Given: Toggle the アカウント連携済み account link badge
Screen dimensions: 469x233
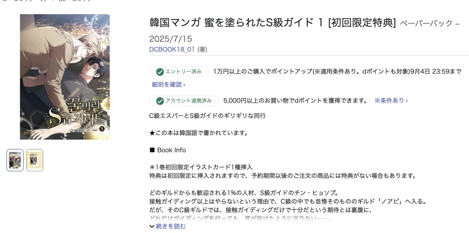Looking at the screenshot, I should point(184,101).
